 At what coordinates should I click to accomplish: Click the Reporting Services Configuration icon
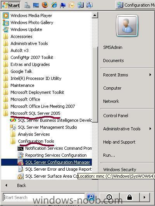(21, 155)
